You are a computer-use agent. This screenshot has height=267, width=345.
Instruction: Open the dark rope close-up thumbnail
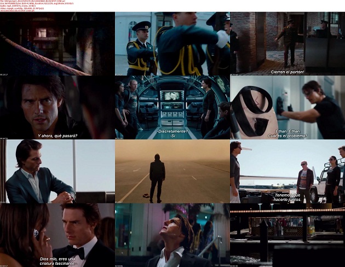[57, 44]
